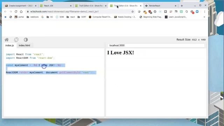224x126 pixels.
Task: Click the pencil extension icon with orange badge
Action: pyautogui.click(x=145, y=12)
